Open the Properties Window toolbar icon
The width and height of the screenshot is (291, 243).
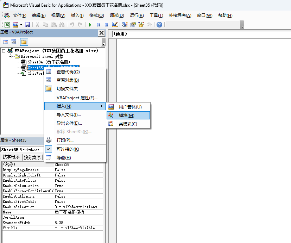point(133,25)
